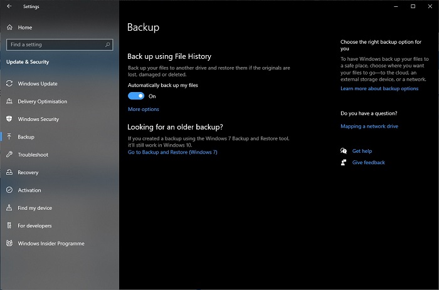The width and height of the screenshot is (439, 290).
Task: Click the back arrow icon in title bar
Action: point(9,6)
